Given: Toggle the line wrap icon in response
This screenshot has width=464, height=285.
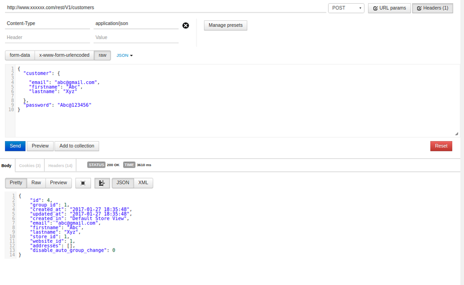Looking at the screenshot, I should (x=102, y=183).
